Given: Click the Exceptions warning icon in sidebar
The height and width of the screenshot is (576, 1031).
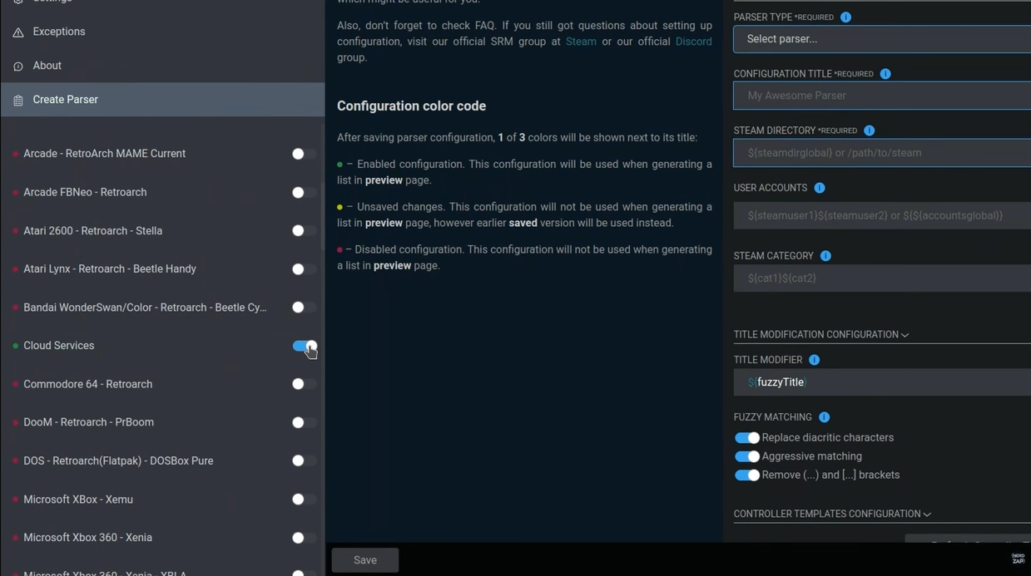Looking at the screenshot, I should point(18,32).
